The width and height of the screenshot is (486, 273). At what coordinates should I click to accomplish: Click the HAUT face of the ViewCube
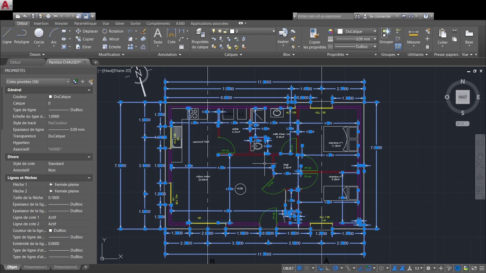point(462,97)
